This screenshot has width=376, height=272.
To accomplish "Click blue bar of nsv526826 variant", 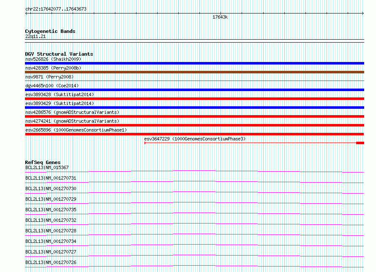I will click(194, 63).
